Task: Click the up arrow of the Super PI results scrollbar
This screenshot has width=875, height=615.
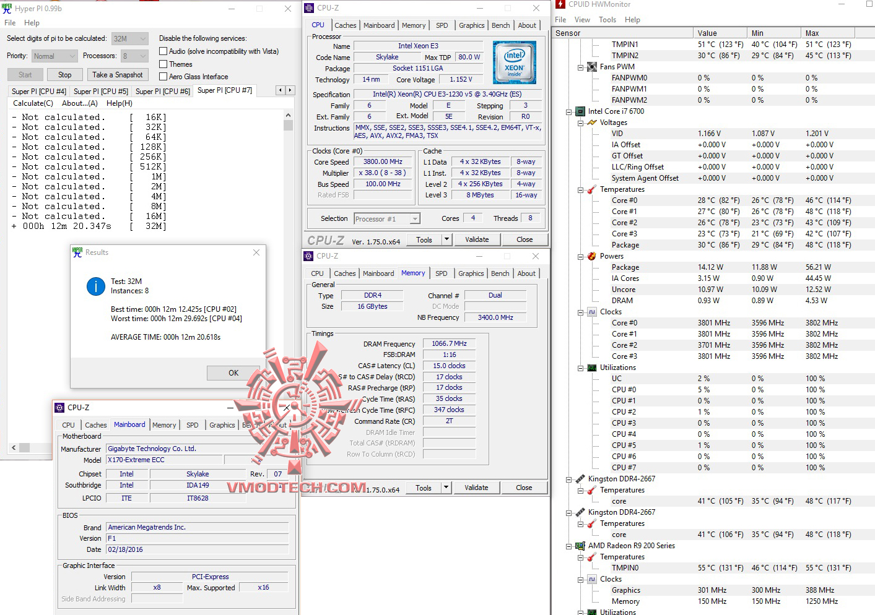Action: (x=288, y=116)
